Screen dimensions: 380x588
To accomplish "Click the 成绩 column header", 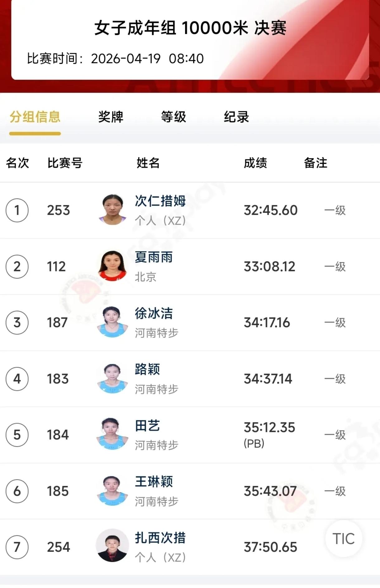I will click(255, 163).
